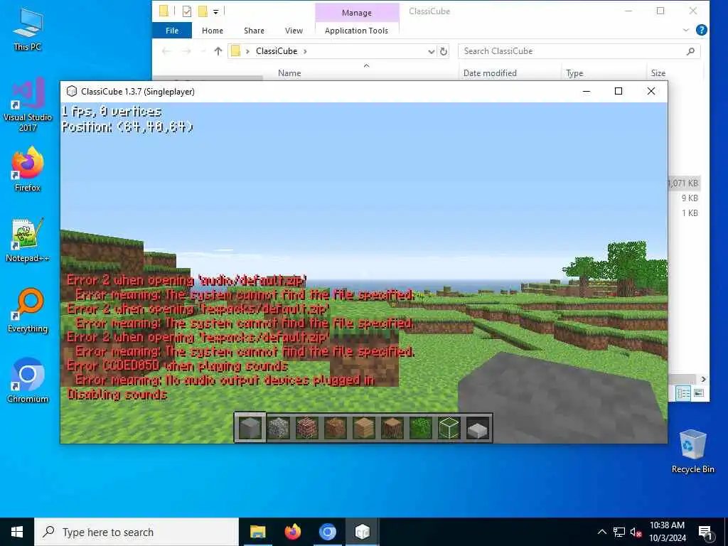
Task: Switch to ClassiCube taskbar button
Action: [x=362, y=532]
